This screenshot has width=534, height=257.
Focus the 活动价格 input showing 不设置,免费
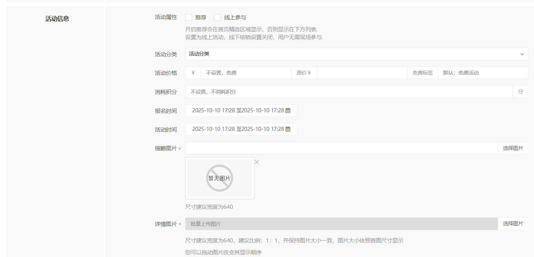pyautogui.click(x=246, y=73)
